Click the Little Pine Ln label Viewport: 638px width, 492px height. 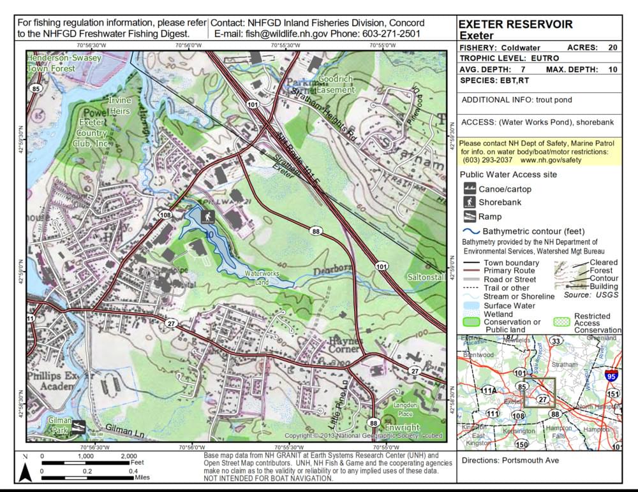coord(337,405)
